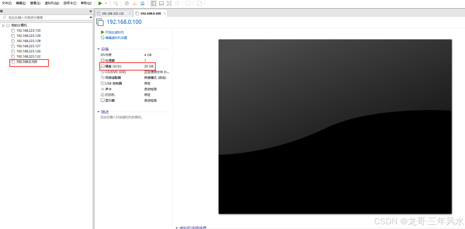Open the stretch display dropdown arrow
The image size is (465, 229).
[205, 3]
